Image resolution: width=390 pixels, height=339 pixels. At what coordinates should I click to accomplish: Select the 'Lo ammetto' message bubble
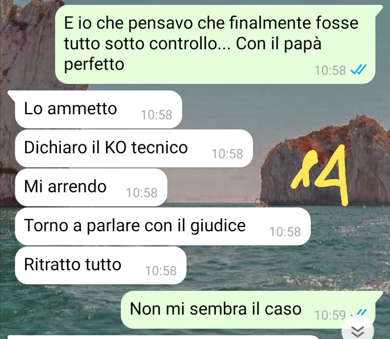pos(99,109)
